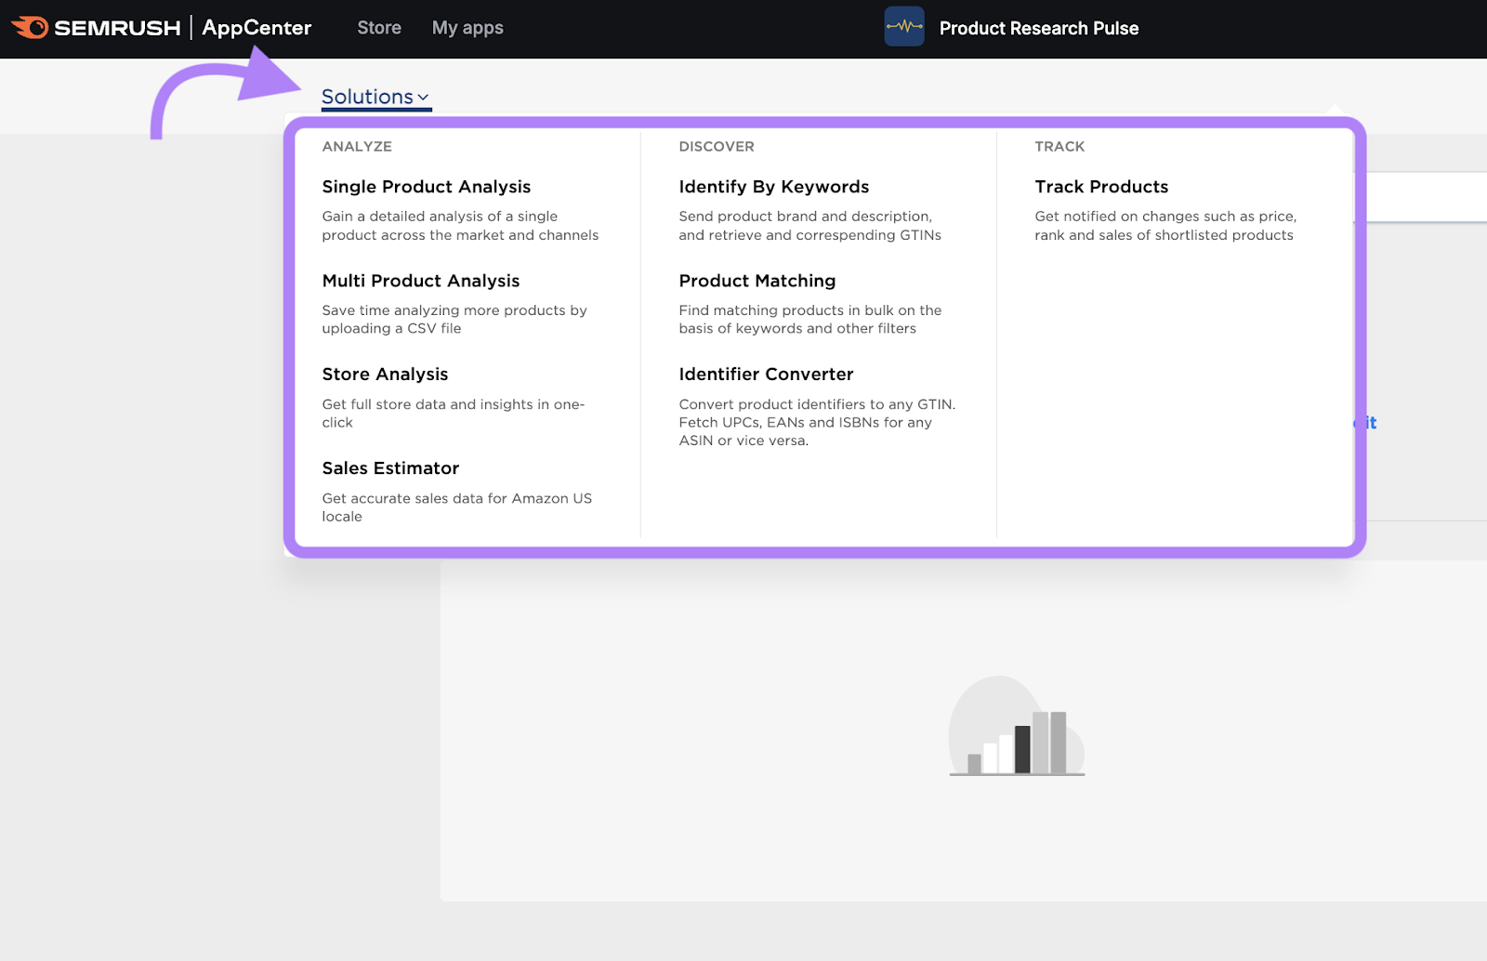
Task: Choose Sales Estimator option
Action: (x=390, y=468)
